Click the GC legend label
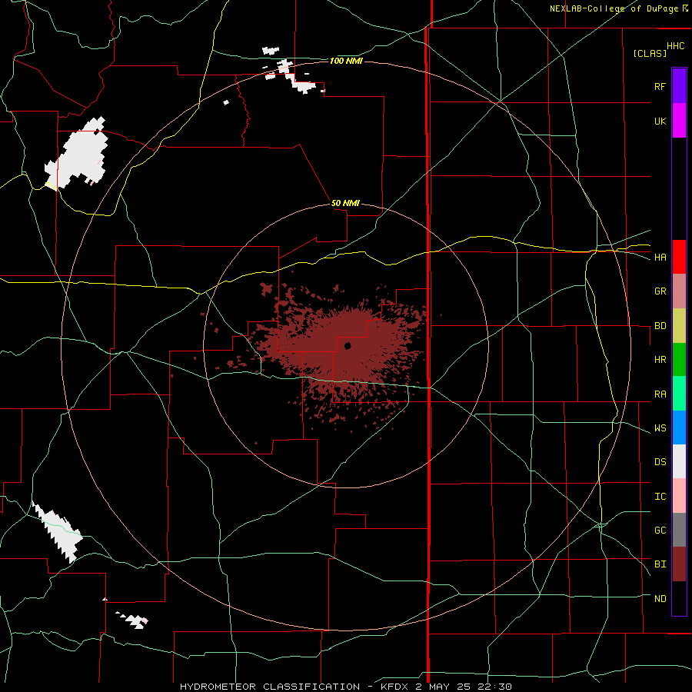692x692 pixels. (660, 530)
